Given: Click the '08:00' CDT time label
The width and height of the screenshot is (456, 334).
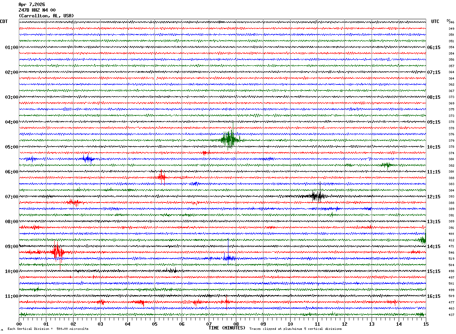Looking at the screenshot, I should [12, 222].
